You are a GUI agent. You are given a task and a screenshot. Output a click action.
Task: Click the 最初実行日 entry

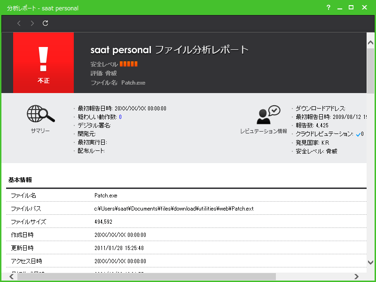pos(92,142)
